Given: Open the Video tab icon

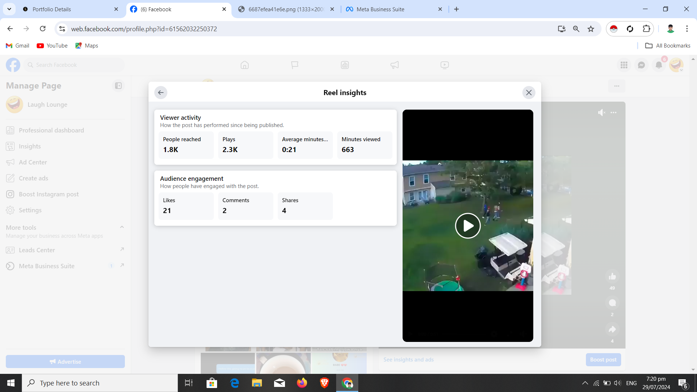Looking at the screenshot, I should point(445,65).
